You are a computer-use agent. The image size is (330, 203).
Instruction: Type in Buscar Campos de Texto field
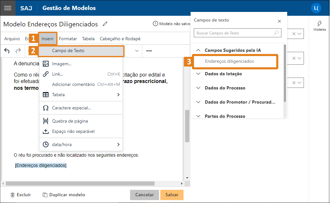click(233, 33)
